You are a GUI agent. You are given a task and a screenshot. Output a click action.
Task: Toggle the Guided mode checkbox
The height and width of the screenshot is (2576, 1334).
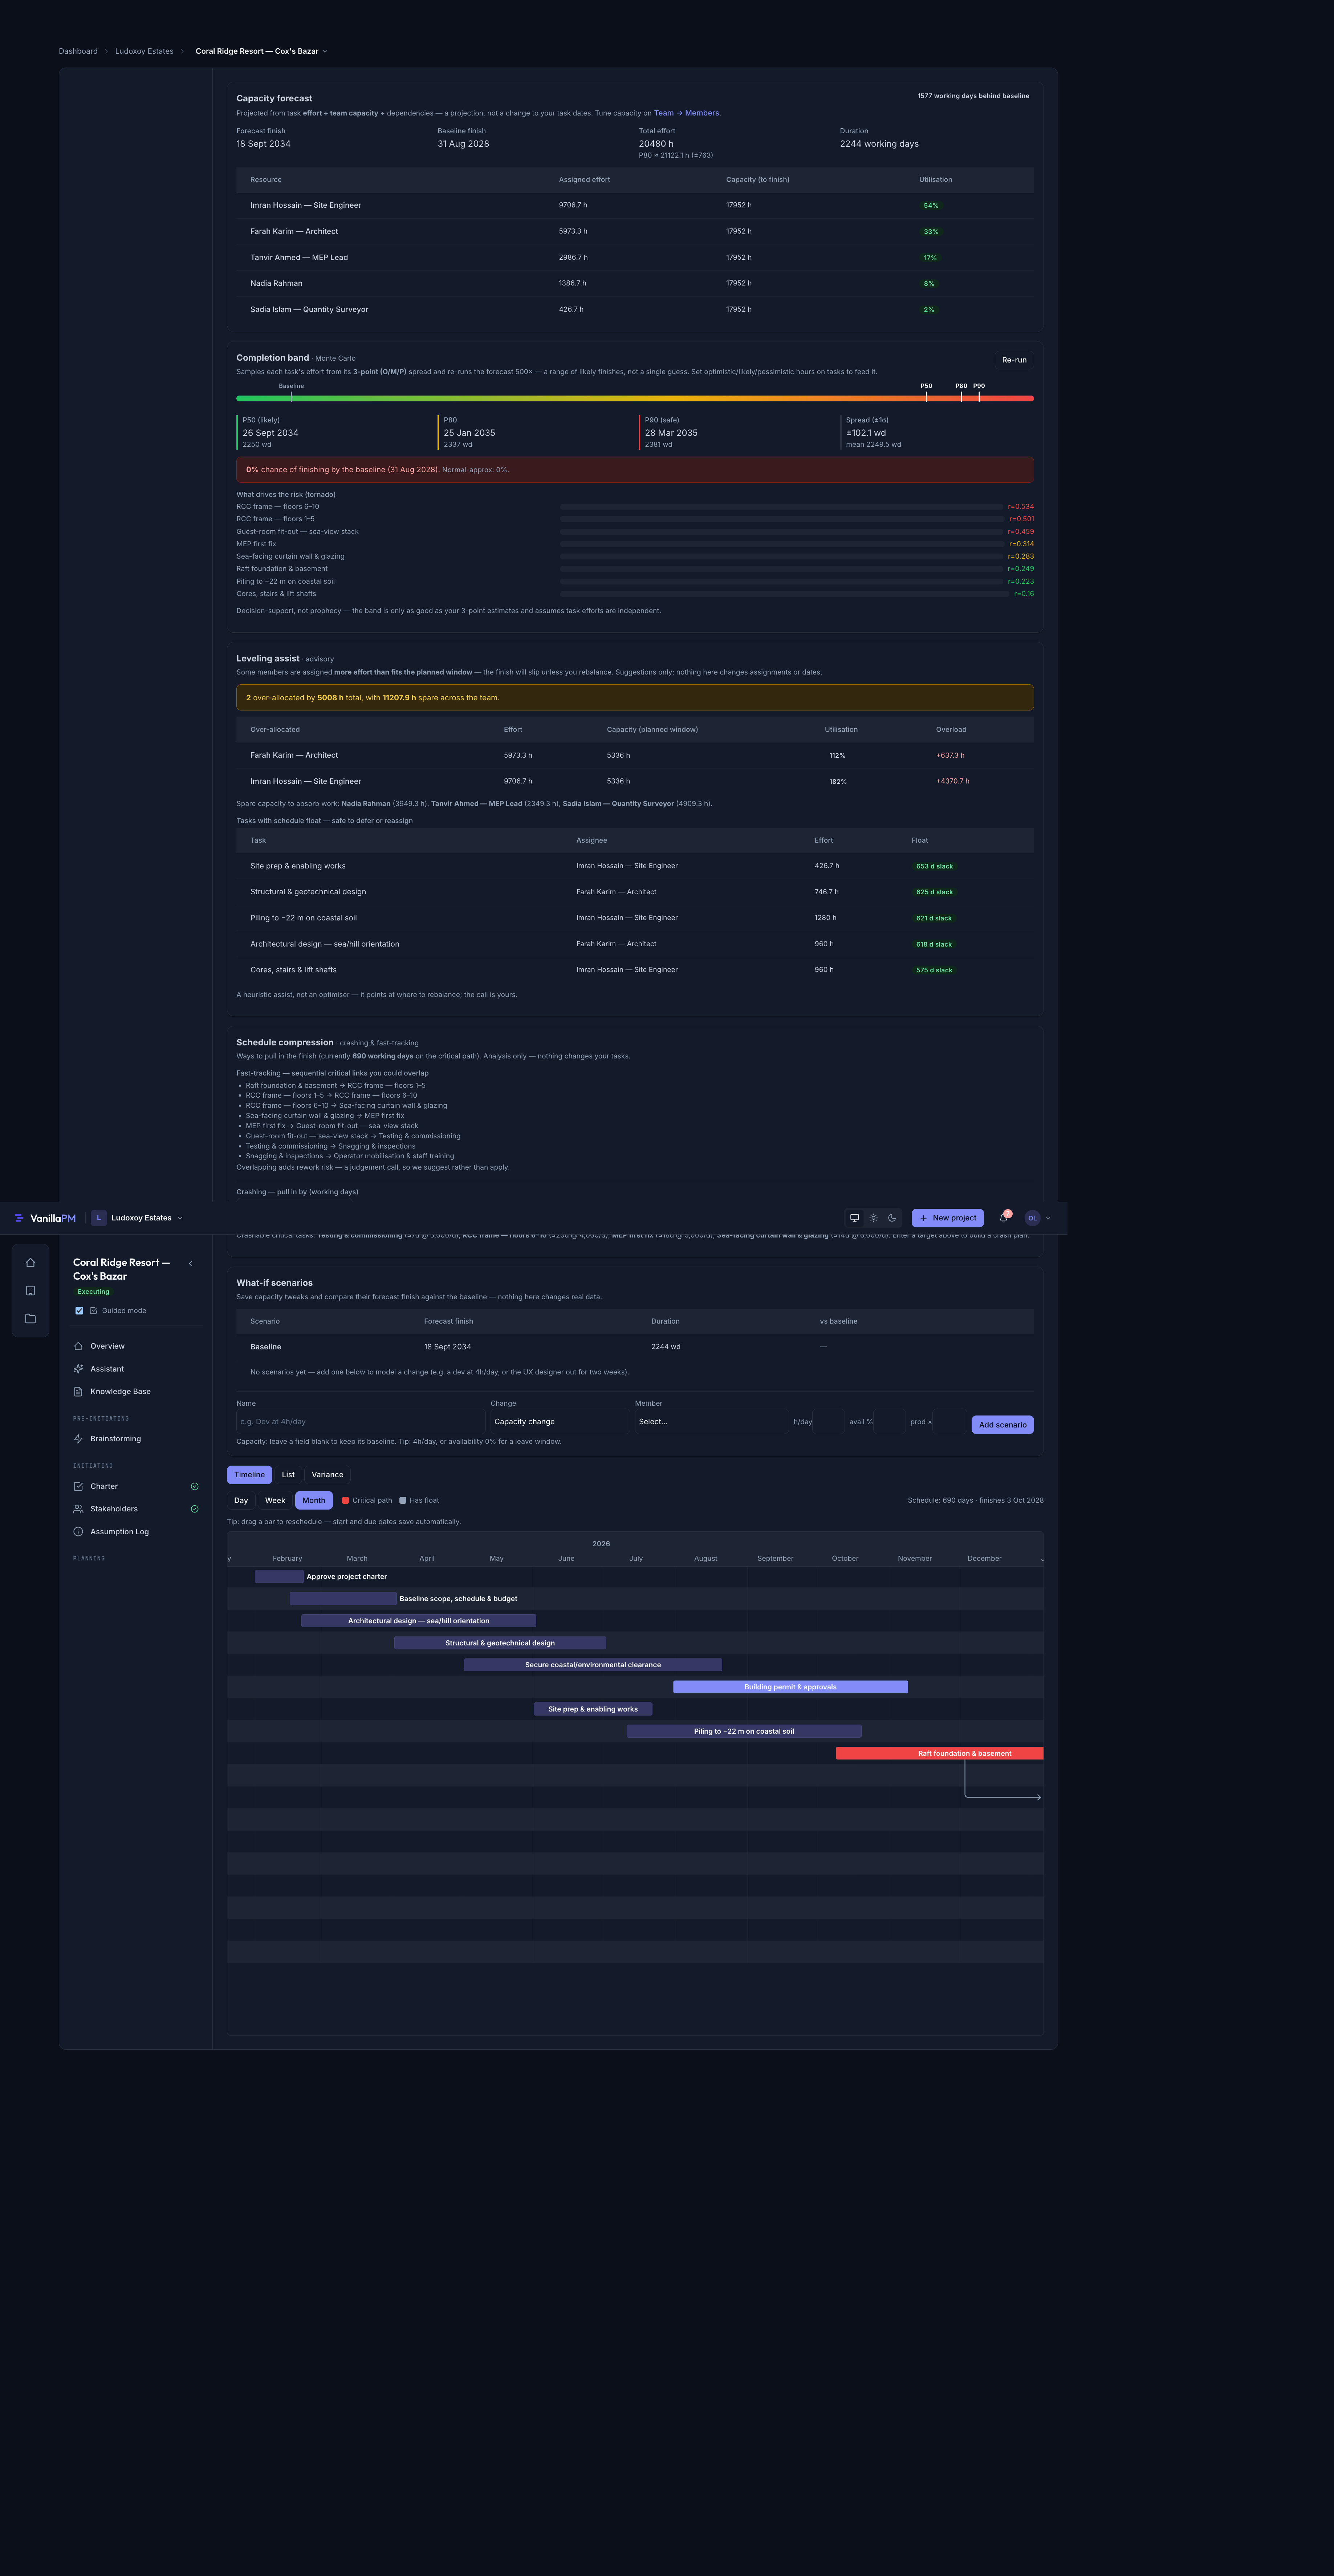click(79, 1311)
